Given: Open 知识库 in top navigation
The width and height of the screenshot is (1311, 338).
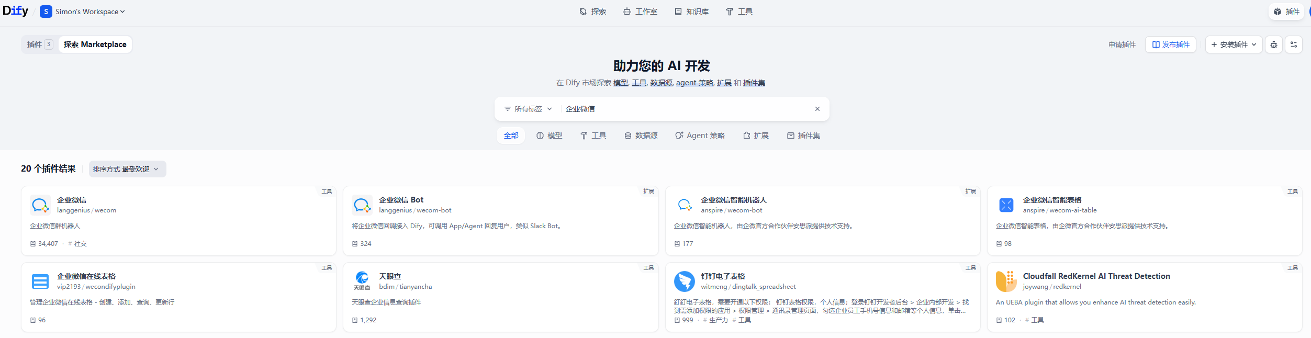Looking at the screenshot, I should click(x=691, y=12).
